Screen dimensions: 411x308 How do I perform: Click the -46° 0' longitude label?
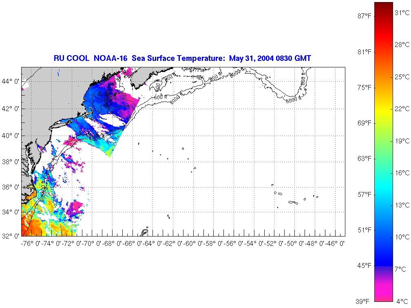tap(334, 244)
